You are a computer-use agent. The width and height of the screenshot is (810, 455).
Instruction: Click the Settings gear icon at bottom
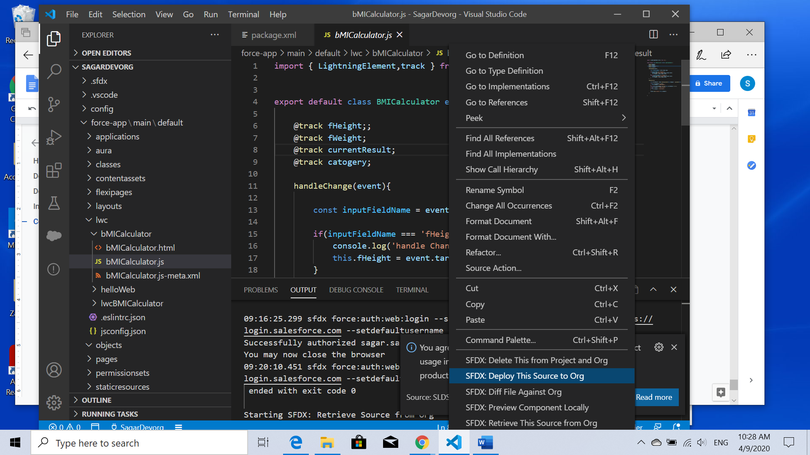[x=54, y=403]
